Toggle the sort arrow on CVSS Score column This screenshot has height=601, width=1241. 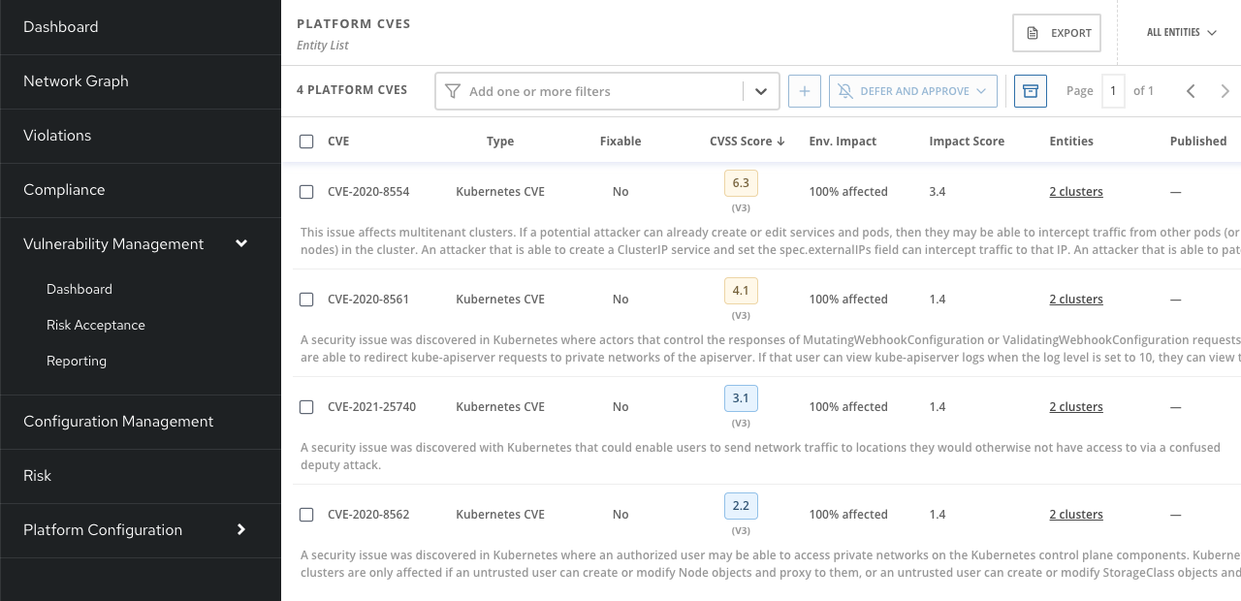click(x=781, y=141)
